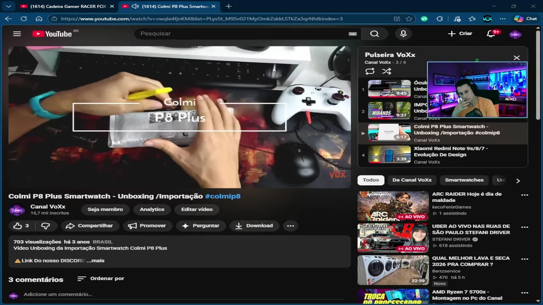The image size is (543, 305).
Task: Click the Download button
Action: coord(254,226)
